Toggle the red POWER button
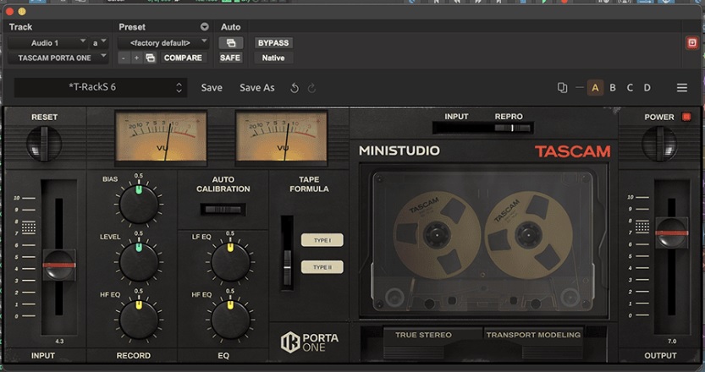Viewport: 705px width, 372px height. click(x=686, y=117)
